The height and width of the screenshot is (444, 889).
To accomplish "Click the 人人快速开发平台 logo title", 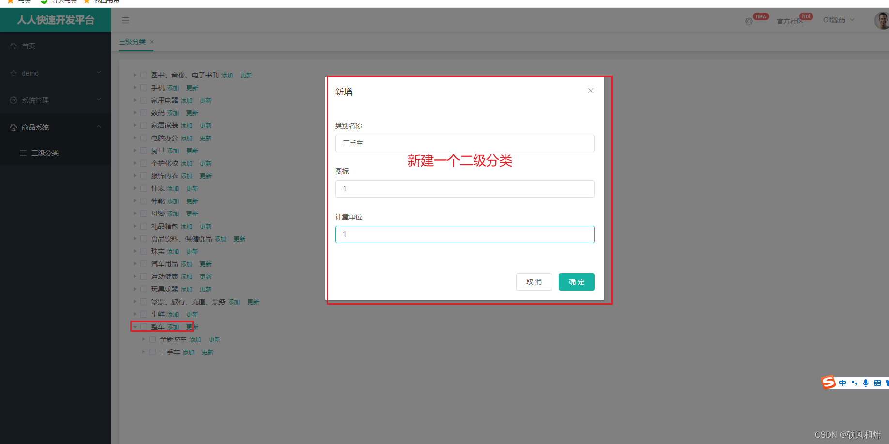I will click(x=56, y=20).
